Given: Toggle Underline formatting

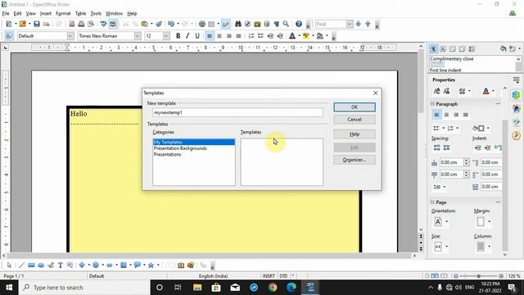Looking at the screenshot, I should (197, 36).
